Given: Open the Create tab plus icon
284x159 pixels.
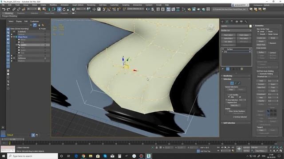Looking at the screenshot, I should 222,22.
